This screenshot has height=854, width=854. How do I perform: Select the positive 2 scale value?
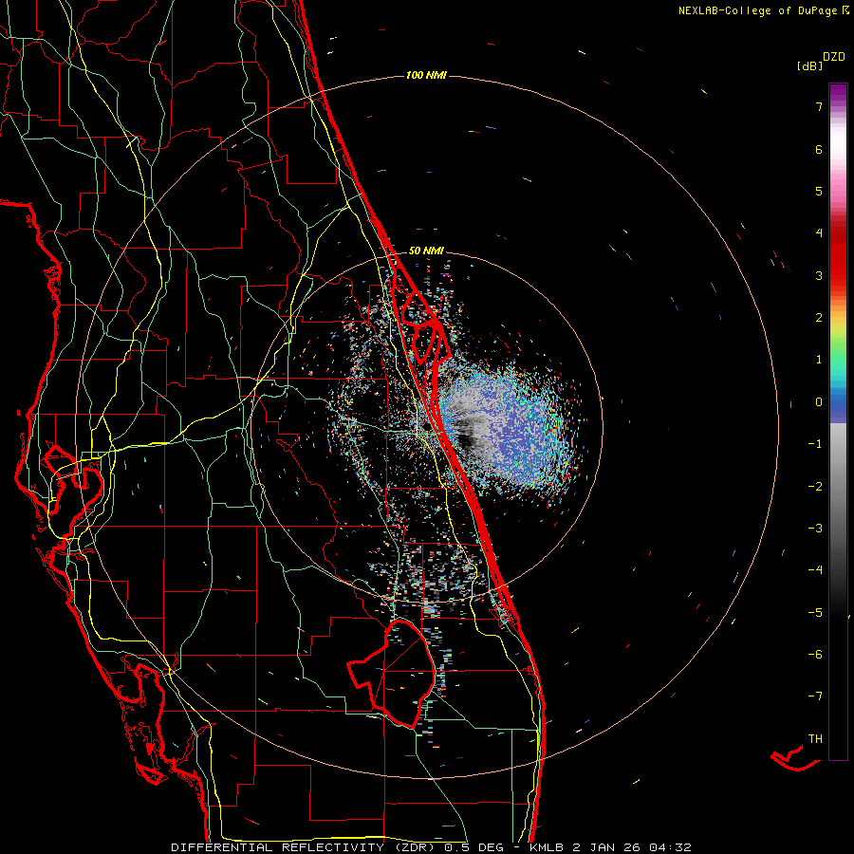click(x=819, y=318)
